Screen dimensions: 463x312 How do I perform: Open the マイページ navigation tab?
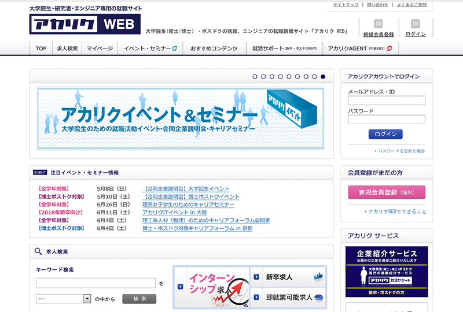tap(100, 49)
